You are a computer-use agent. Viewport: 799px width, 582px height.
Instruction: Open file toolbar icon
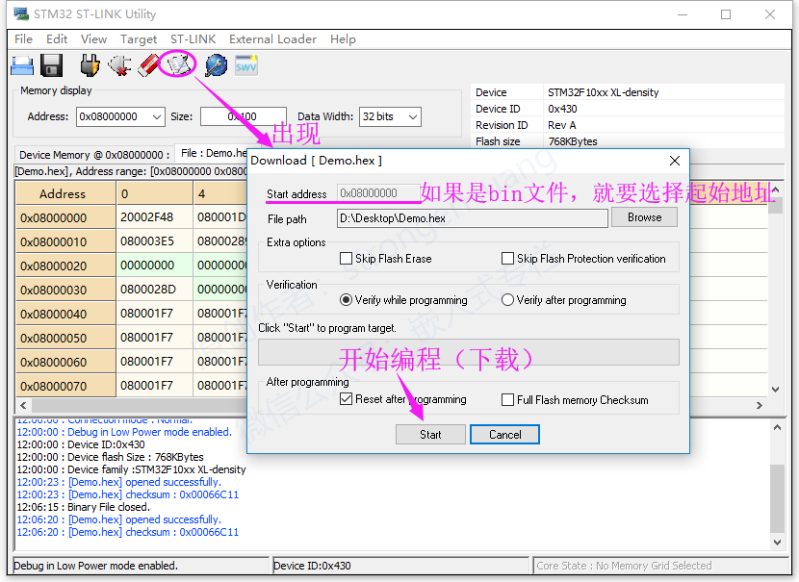(22, 65)
